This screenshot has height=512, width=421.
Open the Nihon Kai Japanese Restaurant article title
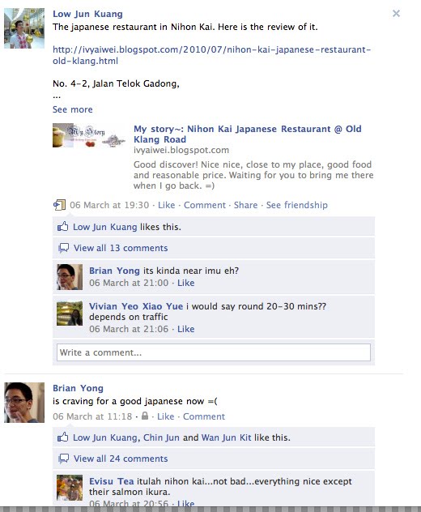click(x=248, y=134)
